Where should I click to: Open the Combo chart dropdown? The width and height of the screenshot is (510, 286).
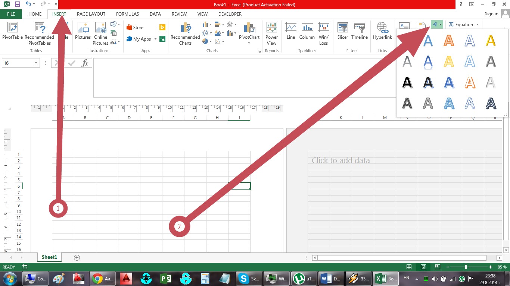(x=232, y=33)
